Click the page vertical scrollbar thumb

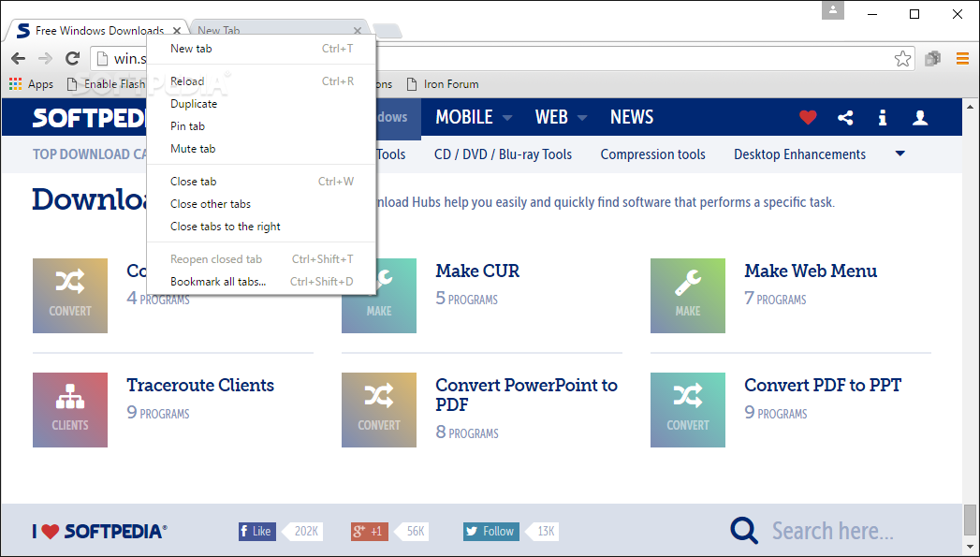970,520
